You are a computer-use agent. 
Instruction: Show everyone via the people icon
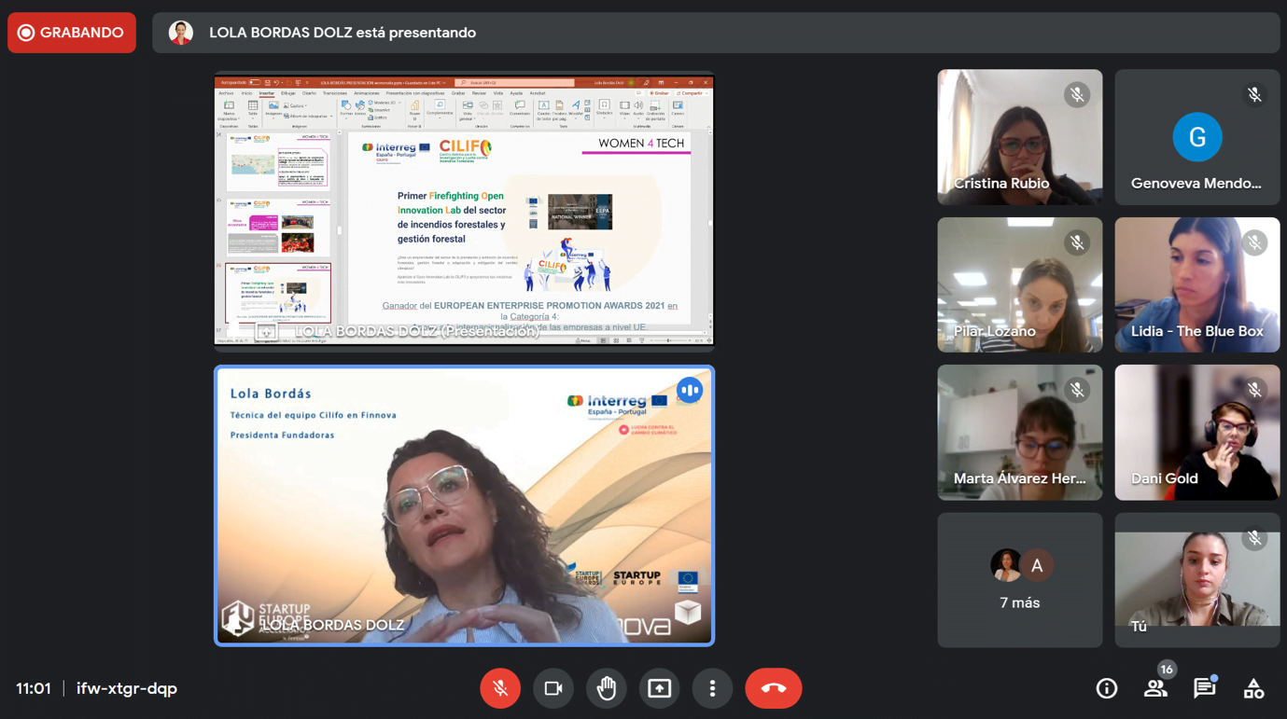[x=1155, y=689]
